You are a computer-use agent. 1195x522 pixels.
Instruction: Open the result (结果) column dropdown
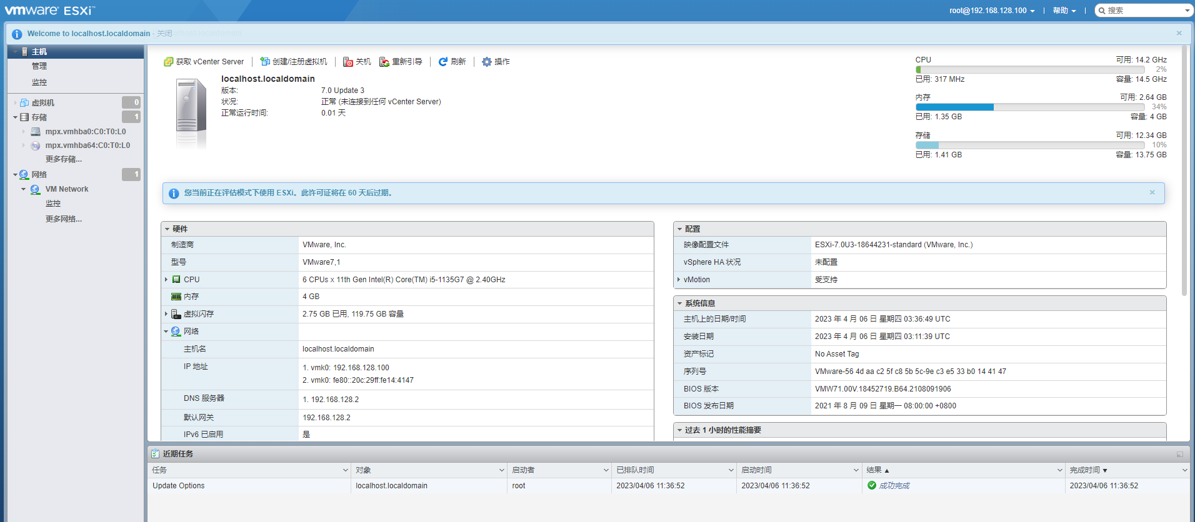coord(1059,470)
